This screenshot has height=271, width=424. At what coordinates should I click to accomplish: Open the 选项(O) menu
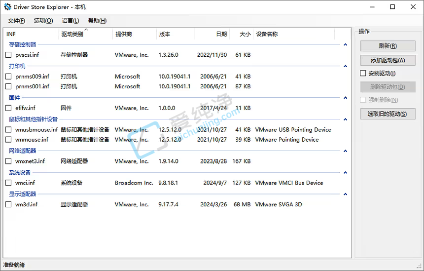click(43, 21)
